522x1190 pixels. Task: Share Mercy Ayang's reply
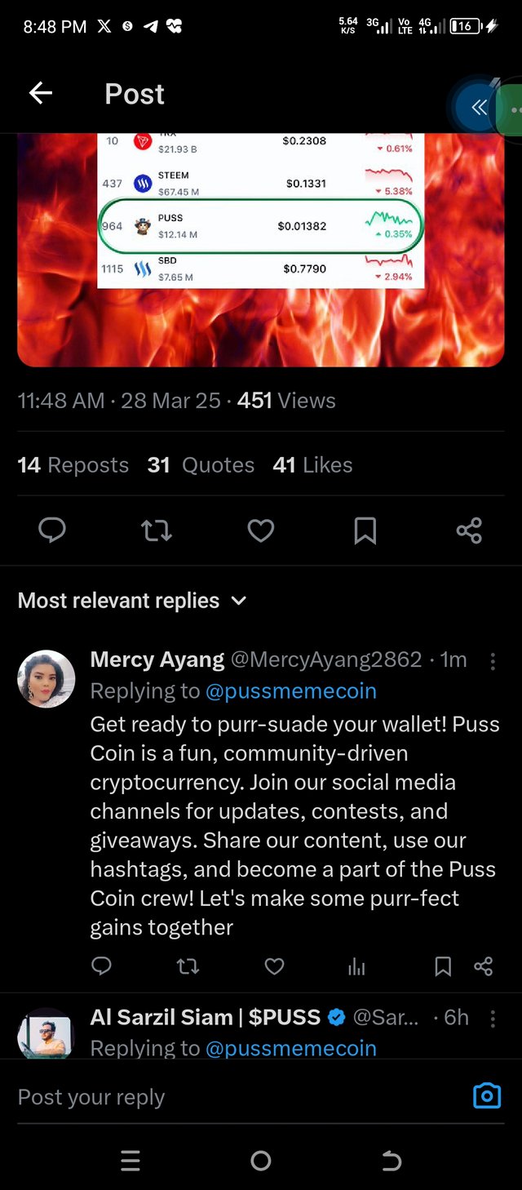click(484, 967)
